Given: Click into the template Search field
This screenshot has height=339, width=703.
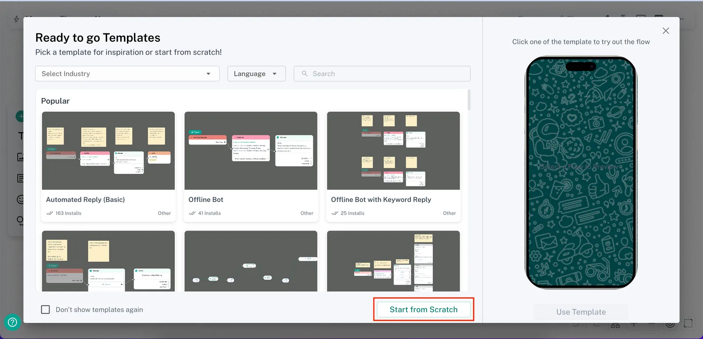Looking at the screenshot, I should (387, 74).
